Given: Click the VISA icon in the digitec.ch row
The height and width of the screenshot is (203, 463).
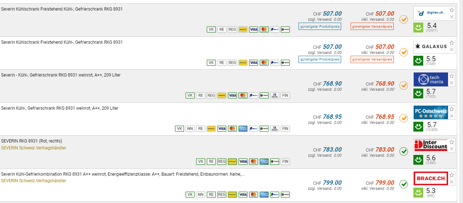Looking at the screenshot, I should click(x=254, y=30).
